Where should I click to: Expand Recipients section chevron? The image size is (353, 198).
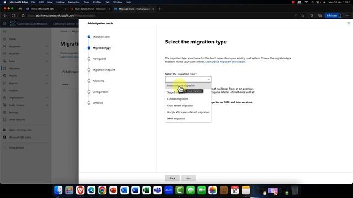pos(47,46)
